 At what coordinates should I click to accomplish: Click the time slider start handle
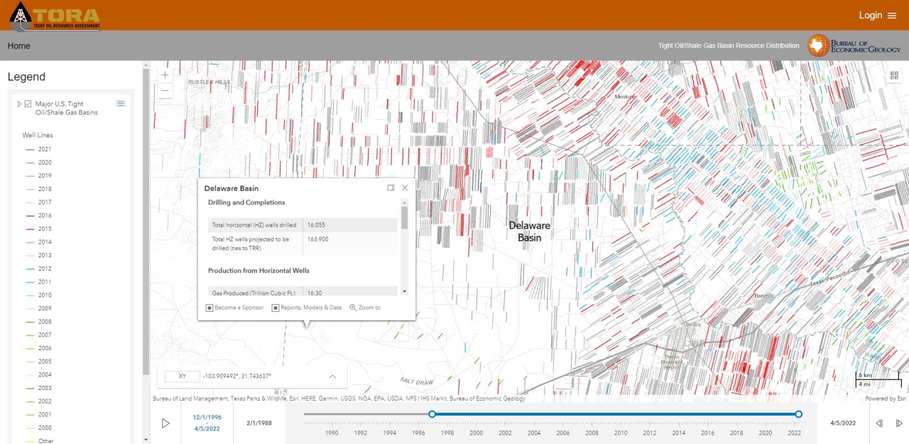point(432,414)
